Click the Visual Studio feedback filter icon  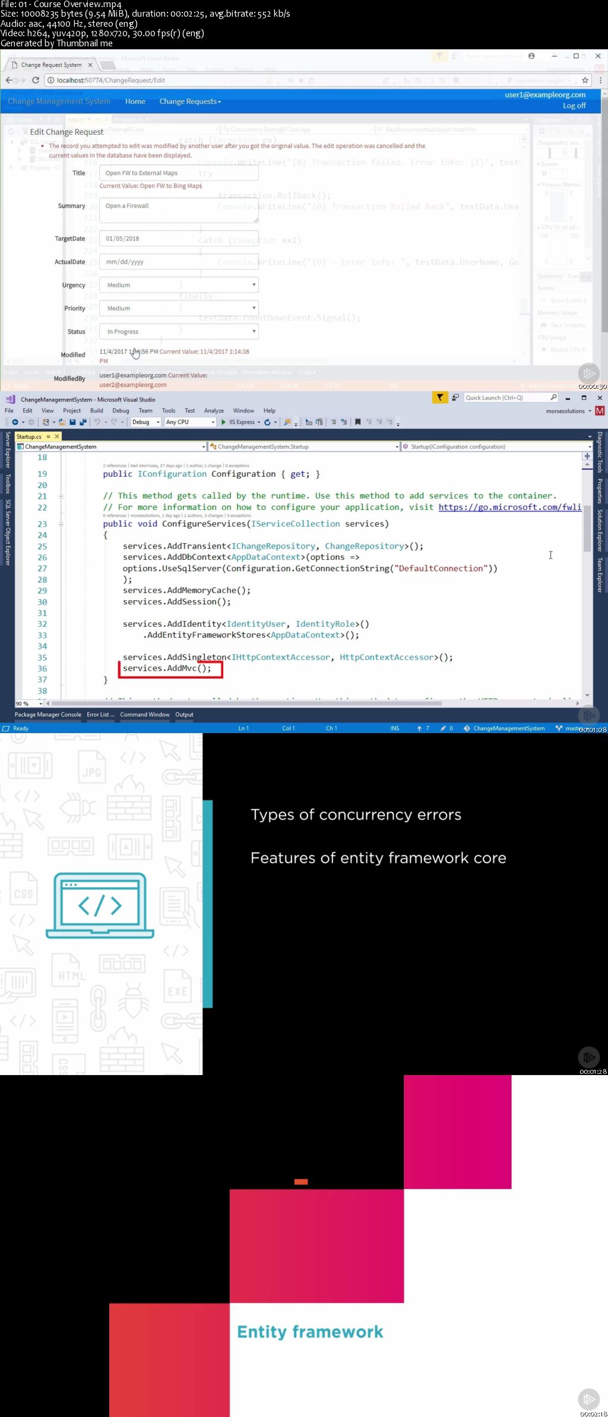tap(440, 398)
